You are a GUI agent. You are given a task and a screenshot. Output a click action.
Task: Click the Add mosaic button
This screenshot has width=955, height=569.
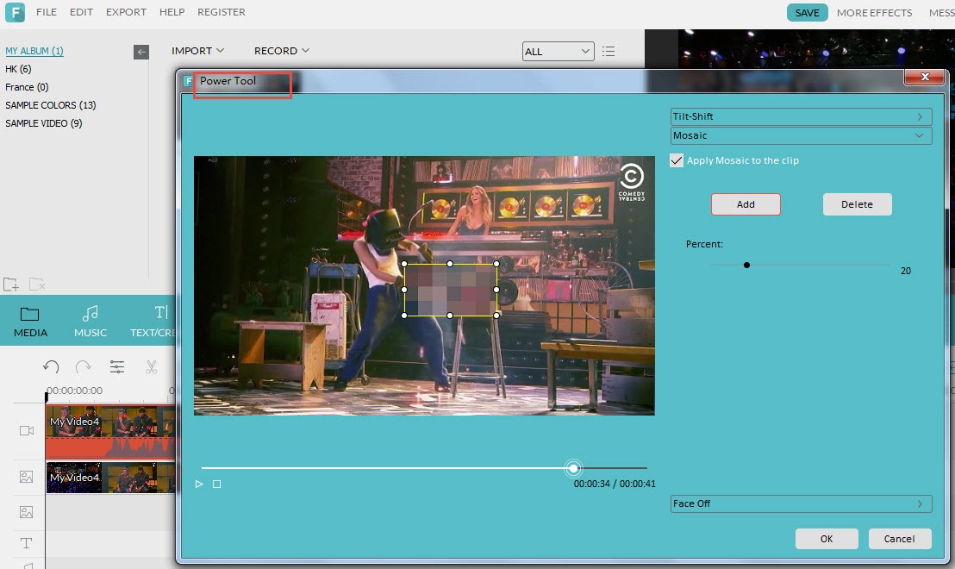746,204
